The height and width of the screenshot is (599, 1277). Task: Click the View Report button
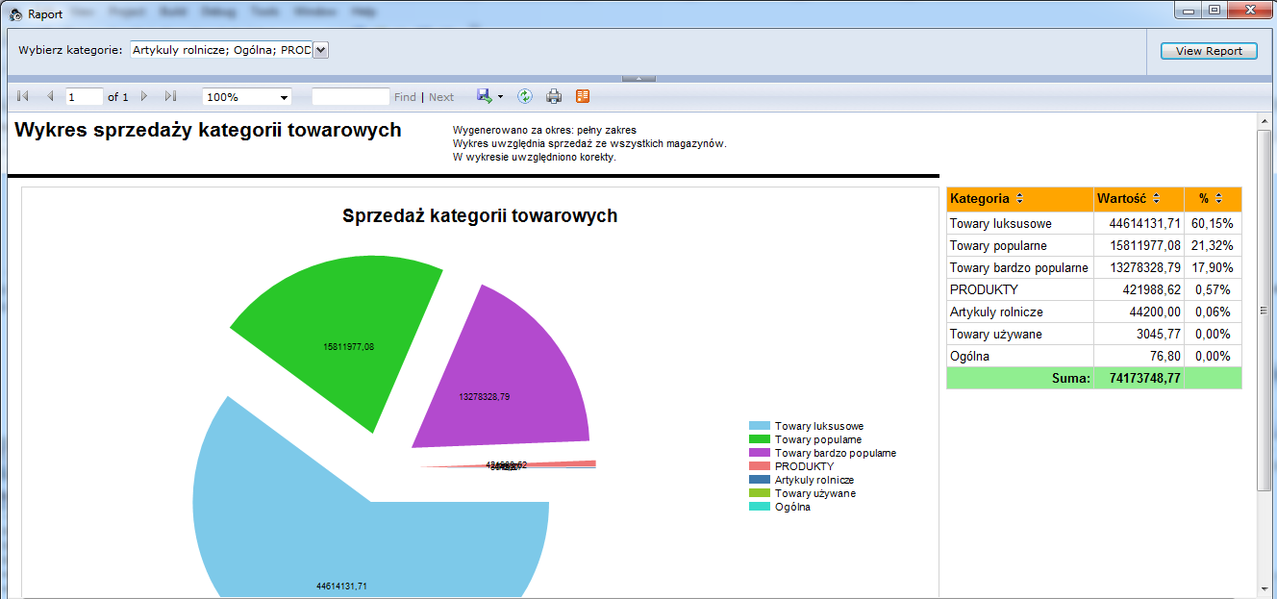point(1209,51)
